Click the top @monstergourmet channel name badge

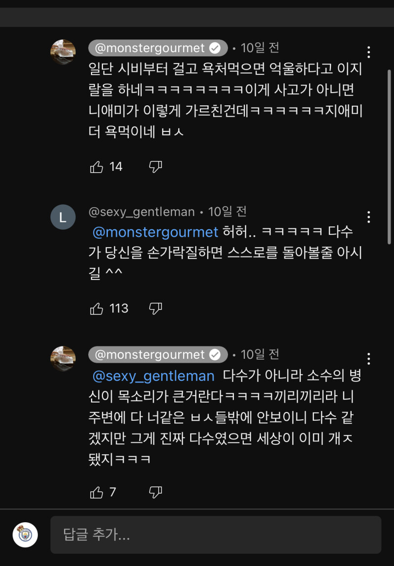click(x=150, y=48)
